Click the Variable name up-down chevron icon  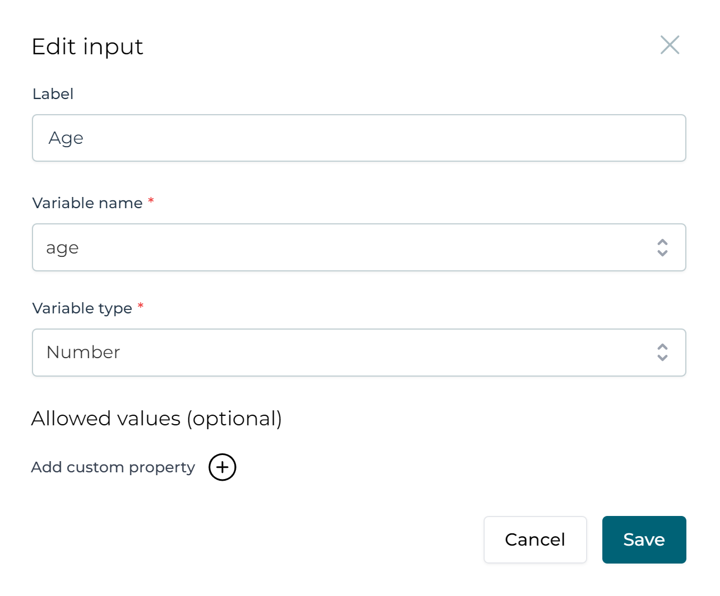pos(662,247)
